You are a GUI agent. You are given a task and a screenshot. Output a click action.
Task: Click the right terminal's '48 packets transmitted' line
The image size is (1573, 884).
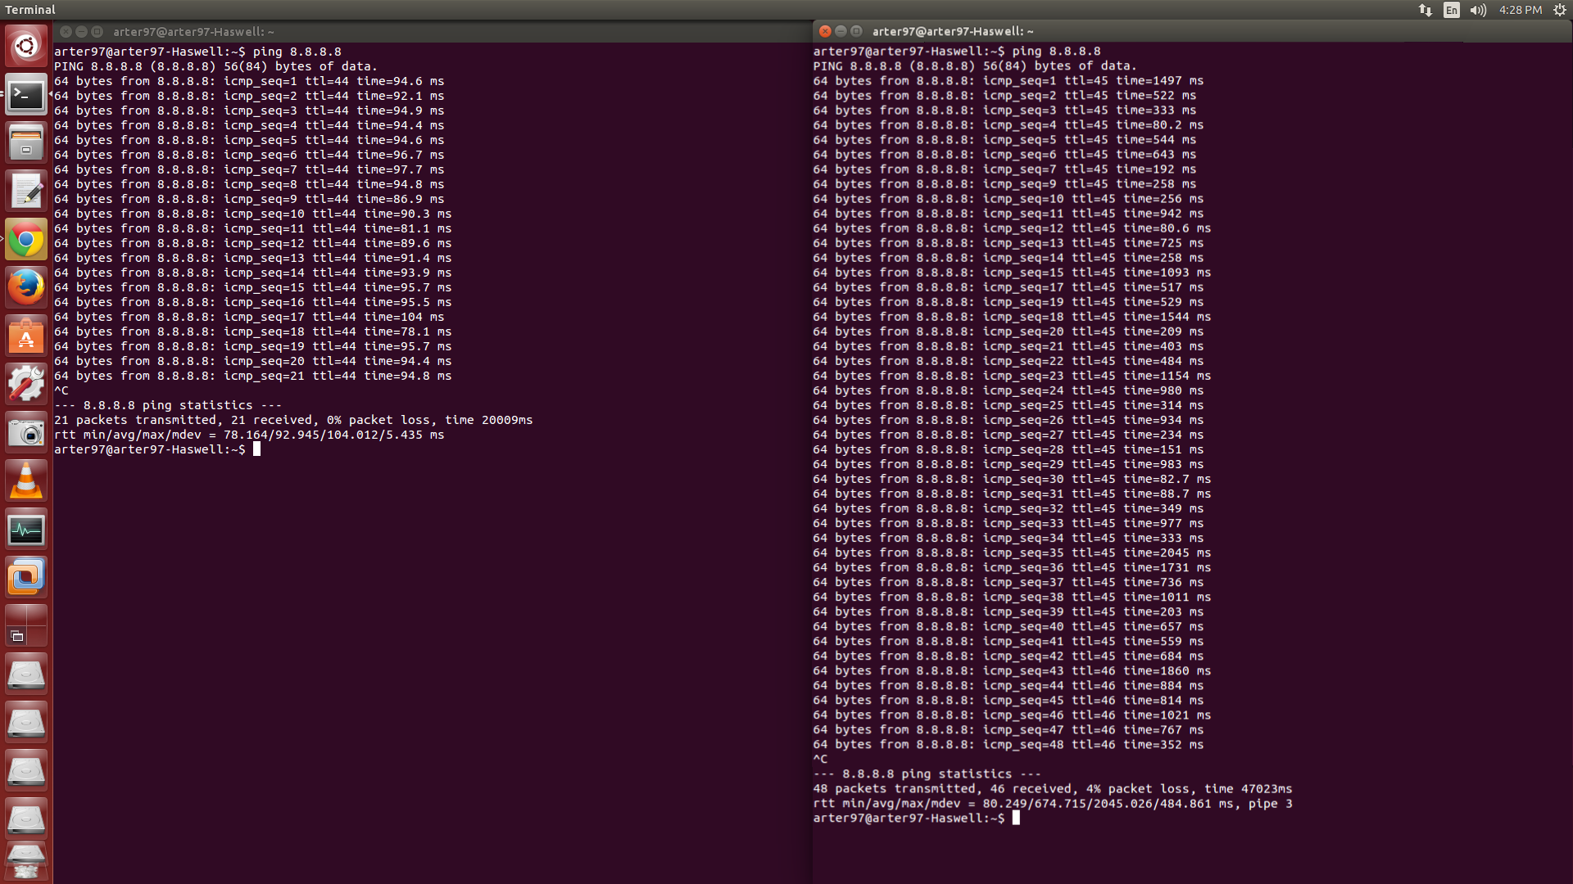click(x=1053, y=789)
